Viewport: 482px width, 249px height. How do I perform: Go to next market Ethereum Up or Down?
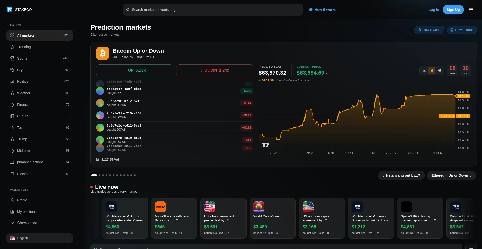click(451, 175)
